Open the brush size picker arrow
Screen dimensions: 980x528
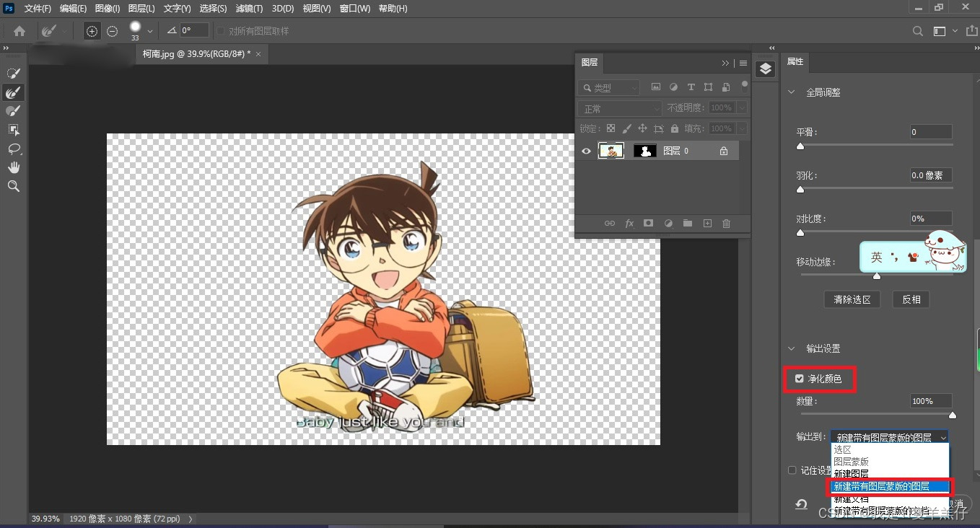click(150, 32)
